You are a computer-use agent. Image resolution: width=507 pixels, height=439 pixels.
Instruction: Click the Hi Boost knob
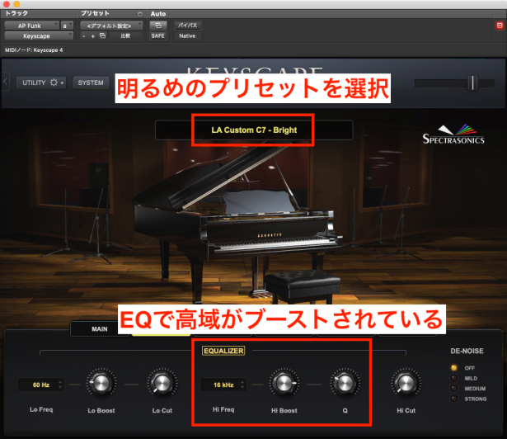click(283, 384)
